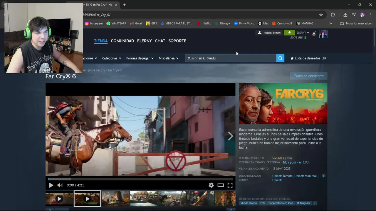Enter fullscreen on the trailer
This screenshot has height=211, width=376.
(230, 185)
